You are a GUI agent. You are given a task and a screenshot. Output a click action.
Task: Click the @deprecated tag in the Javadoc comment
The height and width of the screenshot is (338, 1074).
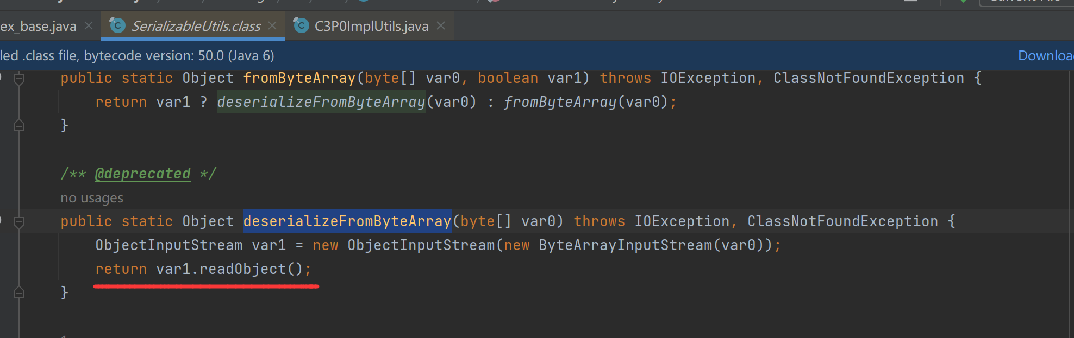coord(142,174)
